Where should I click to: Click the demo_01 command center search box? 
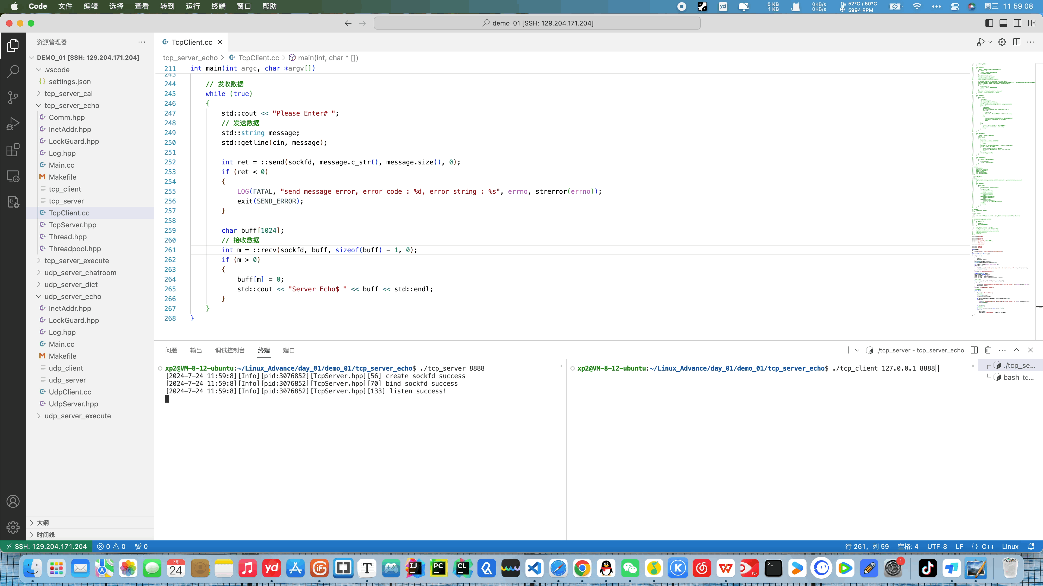pyautogui.click(x=537, y=23)
